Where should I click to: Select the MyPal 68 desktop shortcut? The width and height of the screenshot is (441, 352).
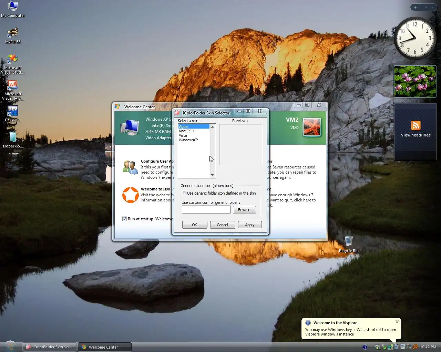pyautogui.click(x=13, y=35)
